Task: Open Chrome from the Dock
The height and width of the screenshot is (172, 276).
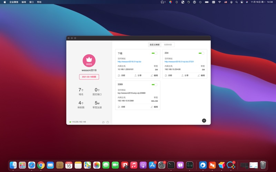Action: click(41, 165)
